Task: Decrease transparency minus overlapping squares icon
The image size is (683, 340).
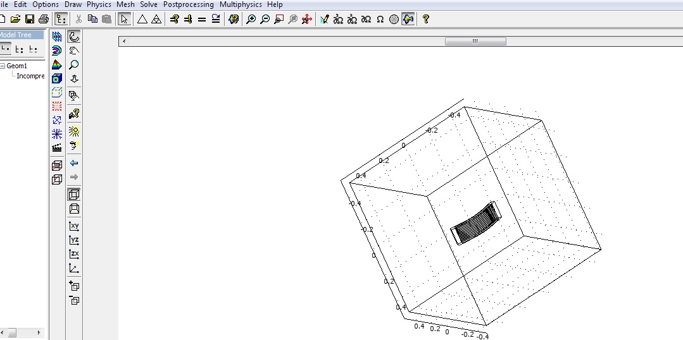Action: click(74, 300)
